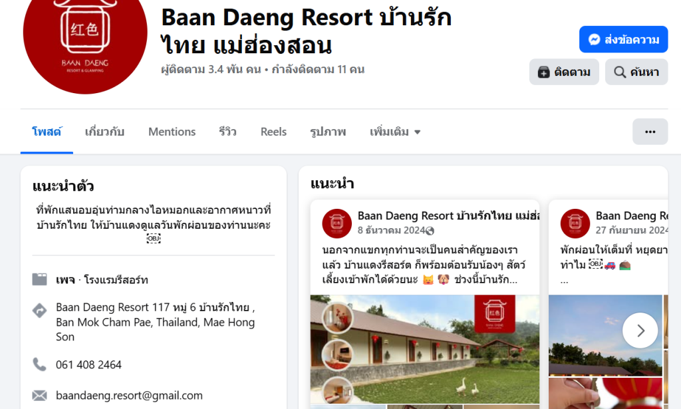Click the phone icon next to 061 408 2464
The width and height of the screenshot is (681, 409).
pyautogui.click(x=39, y=364)
